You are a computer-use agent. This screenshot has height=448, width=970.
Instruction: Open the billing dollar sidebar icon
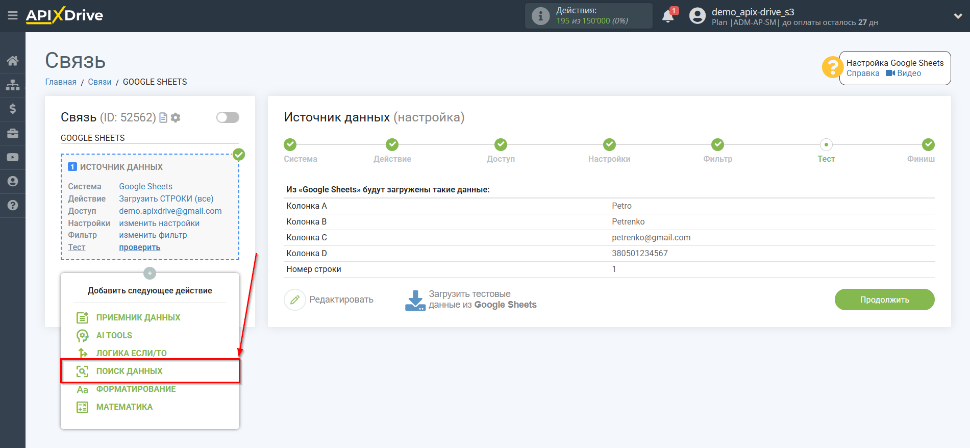pyautogui.click(x=13, y=109)
